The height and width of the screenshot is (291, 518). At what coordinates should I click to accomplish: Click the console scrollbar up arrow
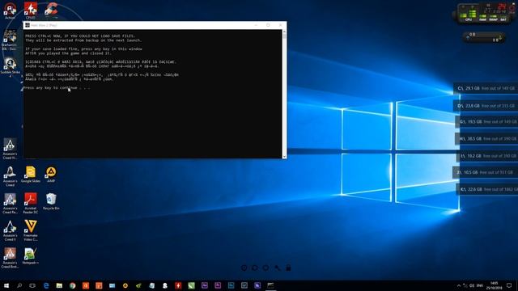(x=284, y=32)
